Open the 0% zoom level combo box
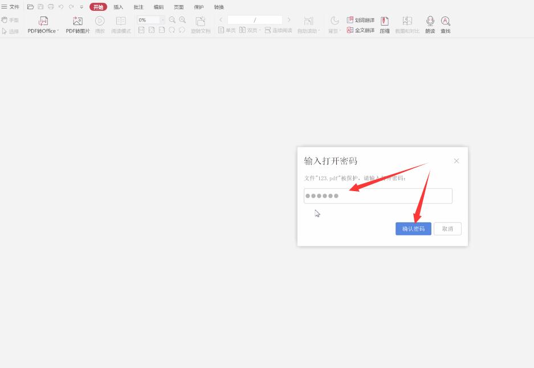Image resolution: width=534 pixels, height=368 pixels. click(x=151, y=20)
